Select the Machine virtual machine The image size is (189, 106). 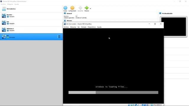[x=31, y=16]
